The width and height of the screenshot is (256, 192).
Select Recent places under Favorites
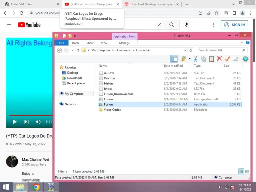point(76,83)
